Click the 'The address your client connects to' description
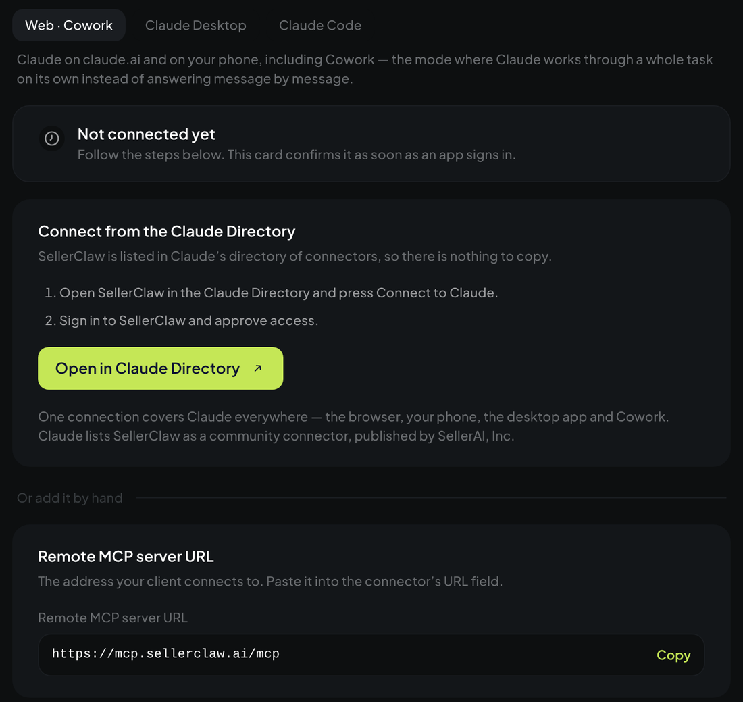Image resolution: width=743 pixels, height=702 pixels. 270,581
